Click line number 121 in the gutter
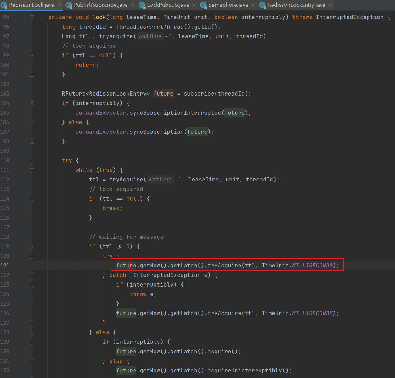This screenshot has height=378, width=395. pos(5,266)
